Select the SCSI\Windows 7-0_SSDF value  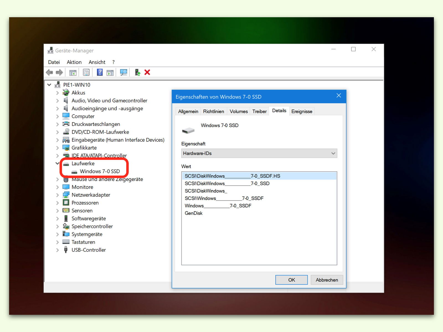point(224,198)
